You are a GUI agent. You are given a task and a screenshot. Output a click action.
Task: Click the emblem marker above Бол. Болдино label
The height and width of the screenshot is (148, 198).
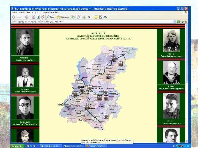coord(106,116)
